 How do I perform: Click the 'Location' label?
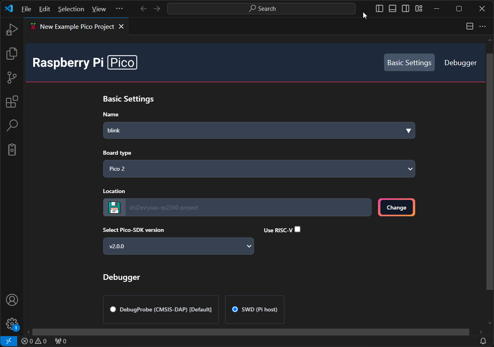click(x=114, y=191)
